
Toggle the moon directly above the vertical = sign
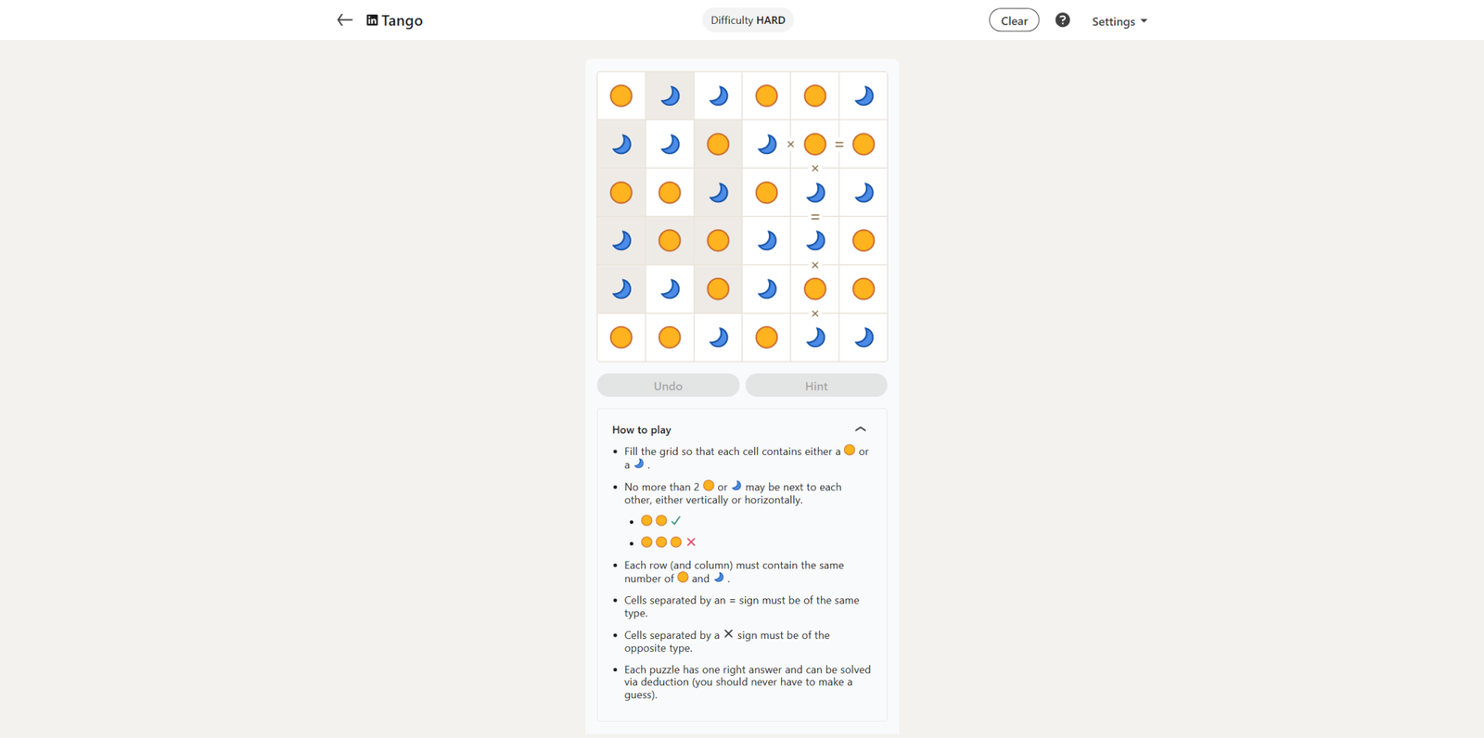tap(814, 193)
